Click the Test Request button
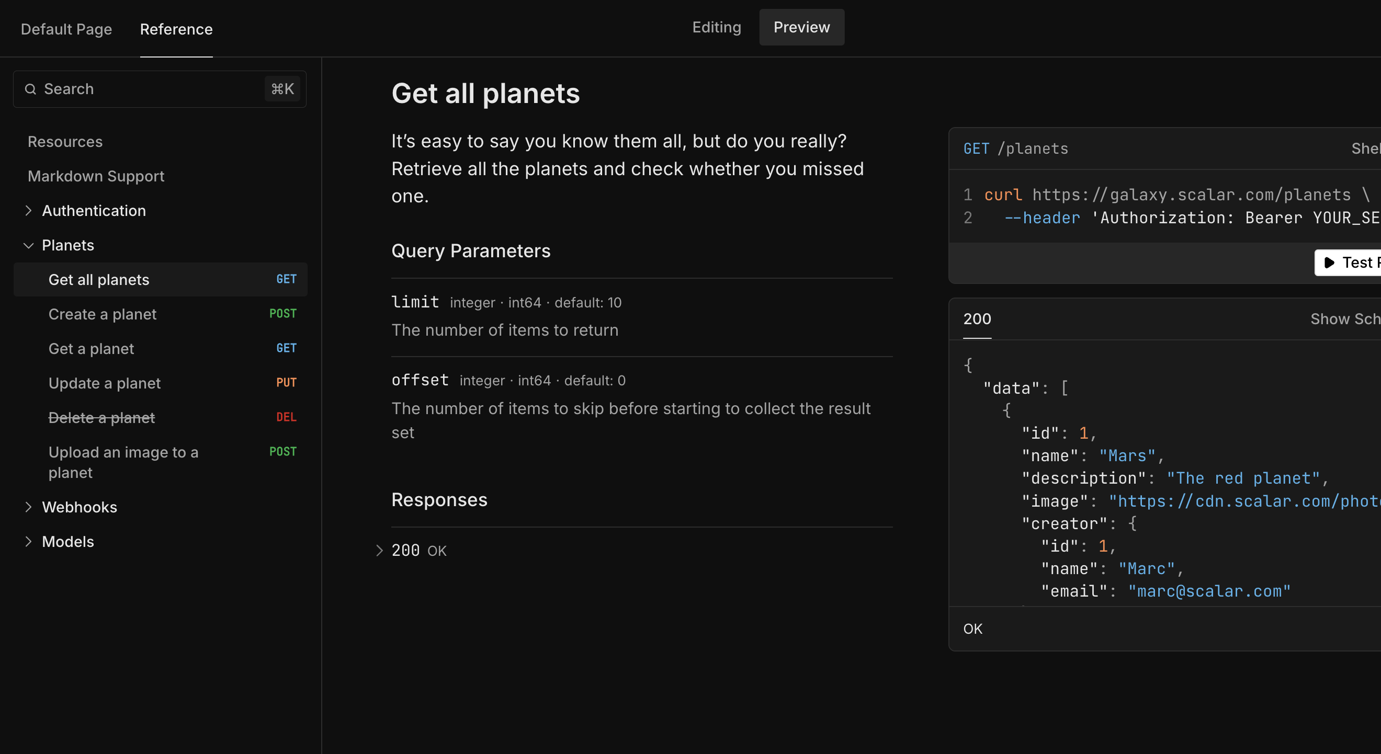This screenshot has width=1381, height=754. tap(1348, 262)
